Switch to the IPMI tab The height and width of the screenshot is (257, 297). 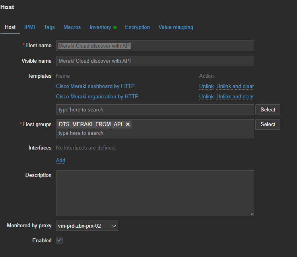click(x=29, y=27)
